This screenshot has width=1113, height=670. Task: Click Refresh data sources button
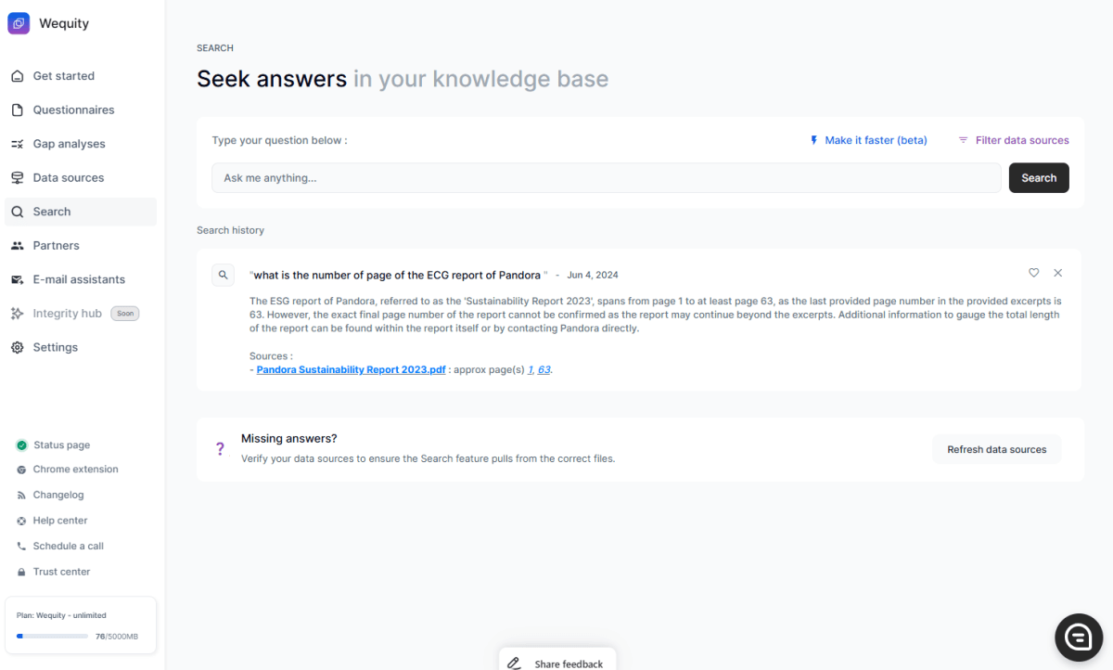(x=997, y=449)
